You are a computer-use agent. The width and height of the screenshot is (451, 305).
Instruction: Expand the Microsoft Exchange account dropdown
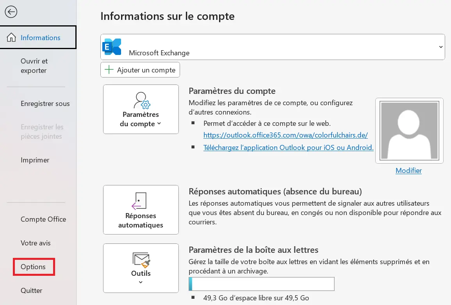pyautogui.click(x=273, y=47)
